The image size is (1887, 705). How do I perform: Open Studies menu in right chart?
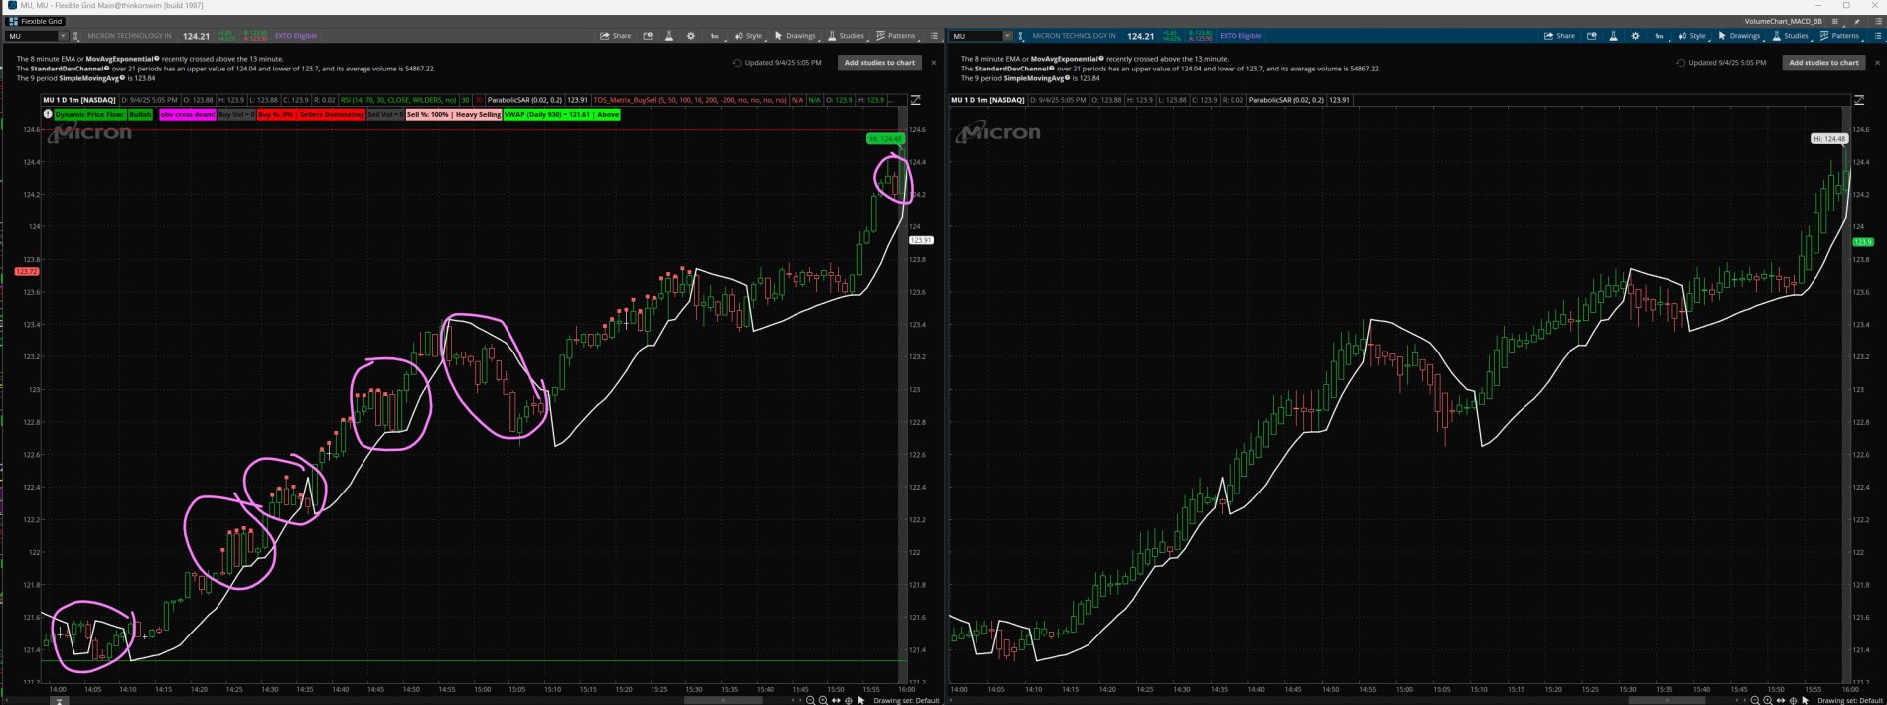pos(1790,36)
